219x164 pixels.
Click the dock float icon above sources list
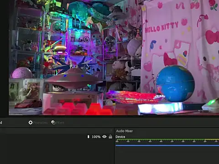(111, 131)
